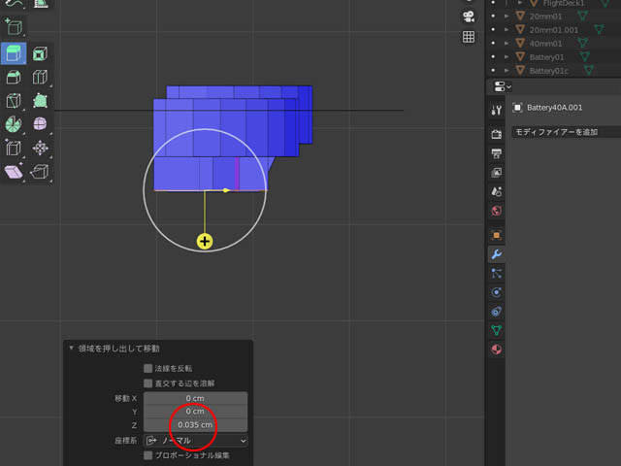Select the Knife tool

[14, 101]
